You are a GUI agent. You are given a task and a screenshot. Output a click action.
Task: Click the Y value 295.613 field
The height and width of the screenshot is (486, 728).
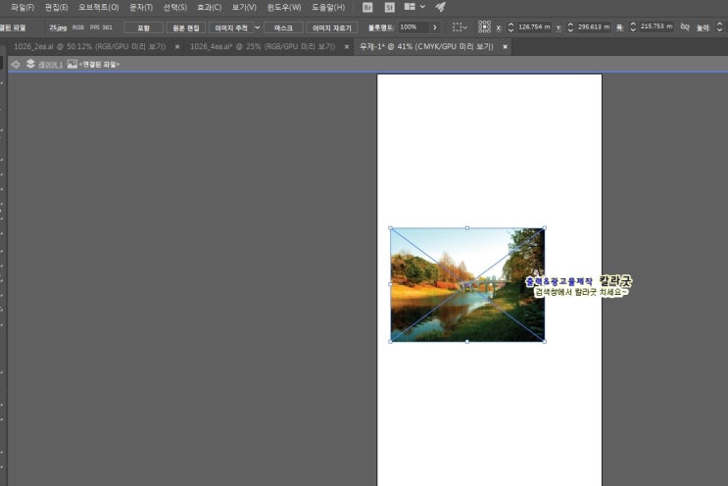594,26
